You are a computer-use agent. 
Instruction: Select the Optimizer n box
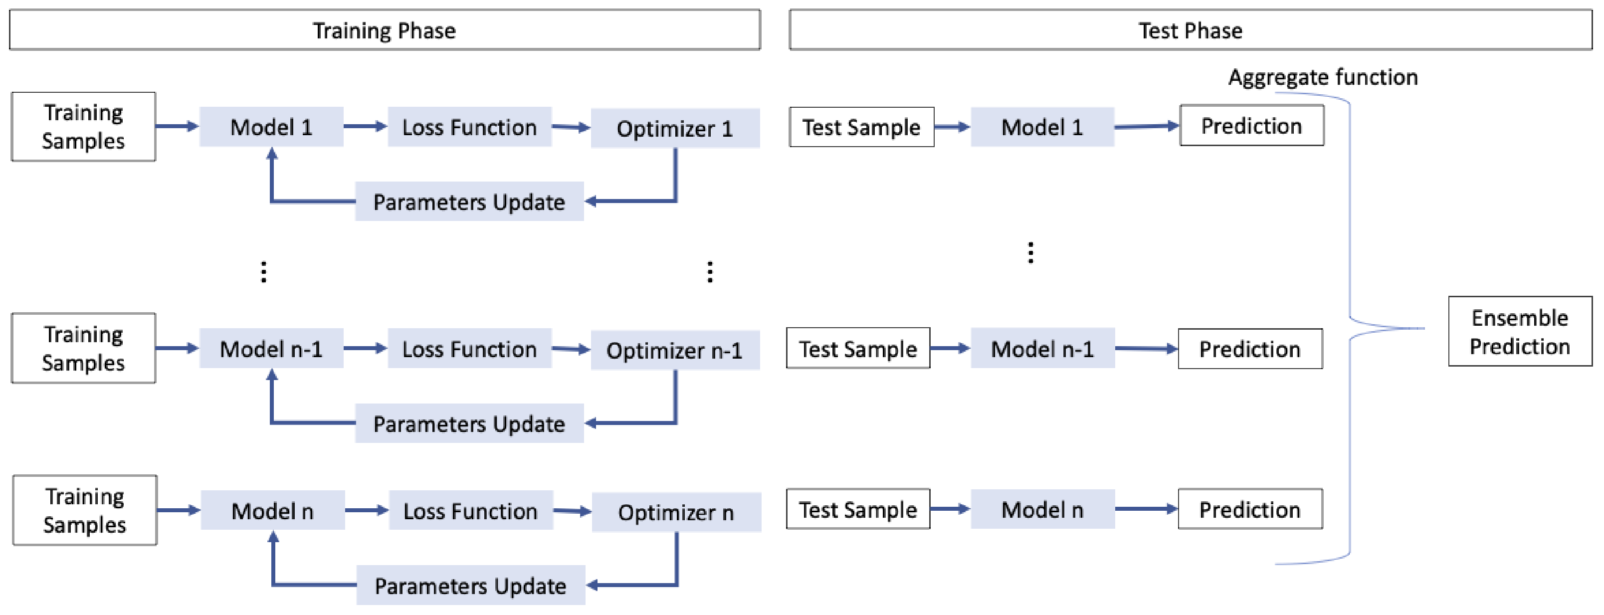pos(676,512)
